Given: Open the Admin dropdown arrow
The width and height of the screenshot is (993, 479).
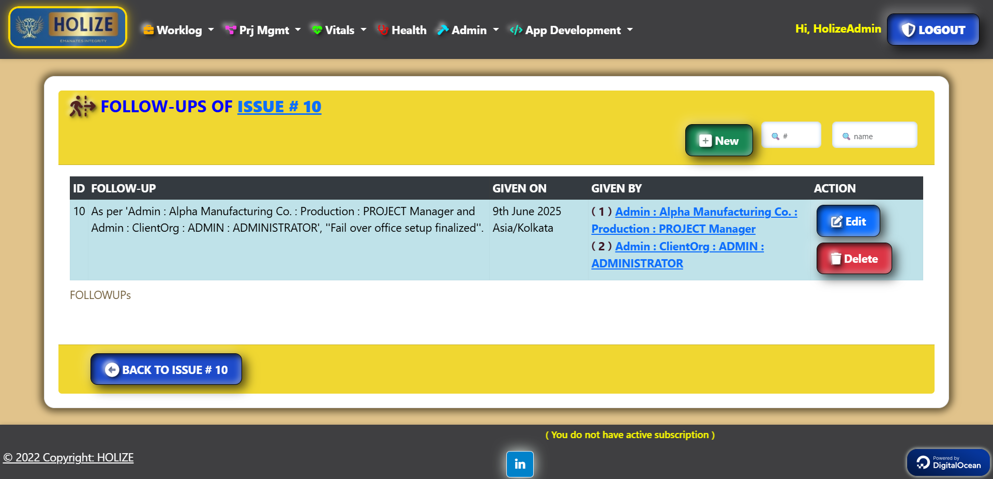Looking at the screenshot, I should 496,30.
